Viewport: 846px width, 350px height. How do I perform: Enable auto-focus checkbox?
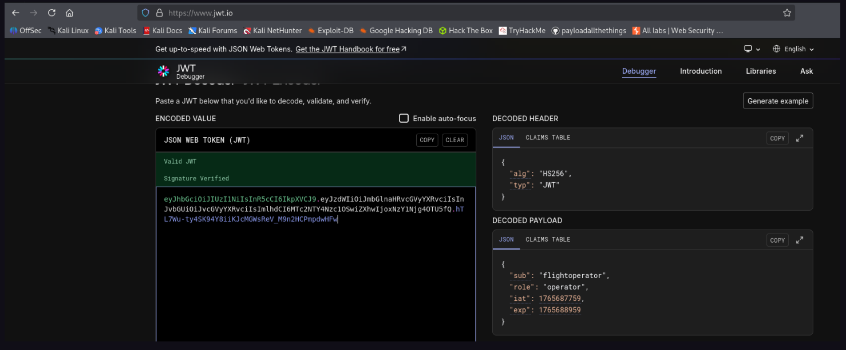pos(404,118)
